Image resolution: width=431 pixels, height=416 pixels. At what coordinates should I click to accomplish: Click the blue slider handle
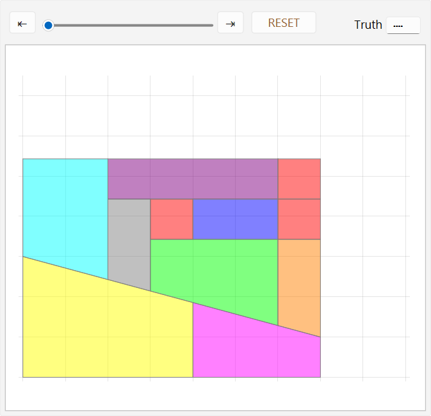(x=48, y=25)
